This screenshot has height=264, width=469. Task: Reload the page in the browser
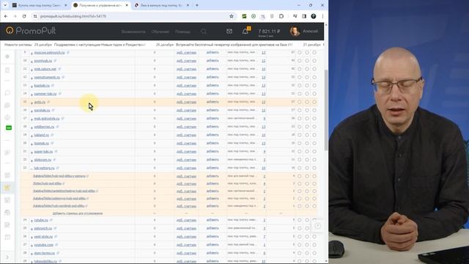(24, 16)
